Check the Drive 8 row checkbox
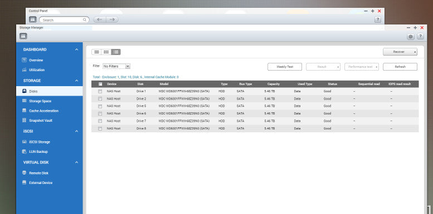This screenshot has height=214, width=433. click(x=100, y=128)
